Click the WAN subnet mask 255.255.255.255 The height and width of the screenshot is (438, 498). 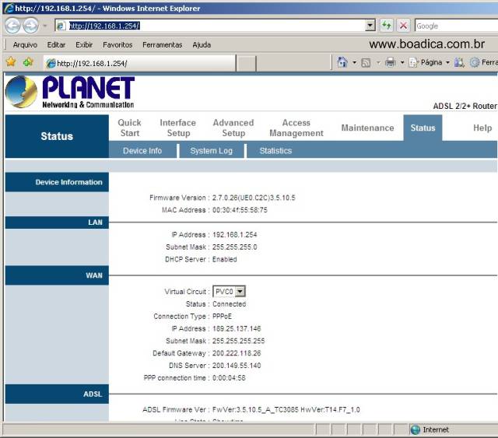[x=239, y=341]
